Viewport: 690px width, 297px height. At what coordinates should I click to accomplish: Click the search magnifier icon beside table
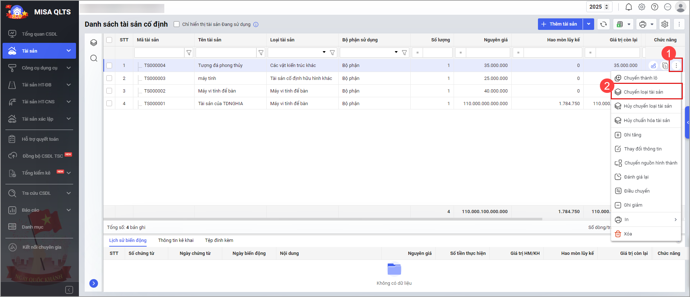point(94,58)
